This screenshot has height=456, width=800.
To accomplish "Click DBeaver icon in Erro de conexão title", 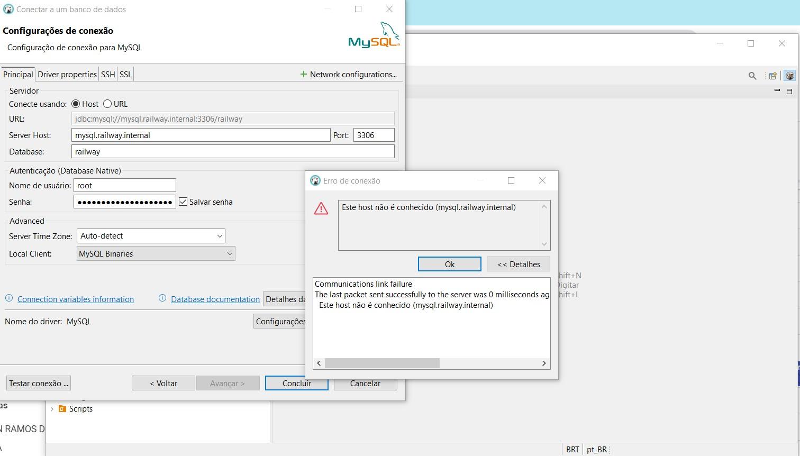I will coord(315,180).
